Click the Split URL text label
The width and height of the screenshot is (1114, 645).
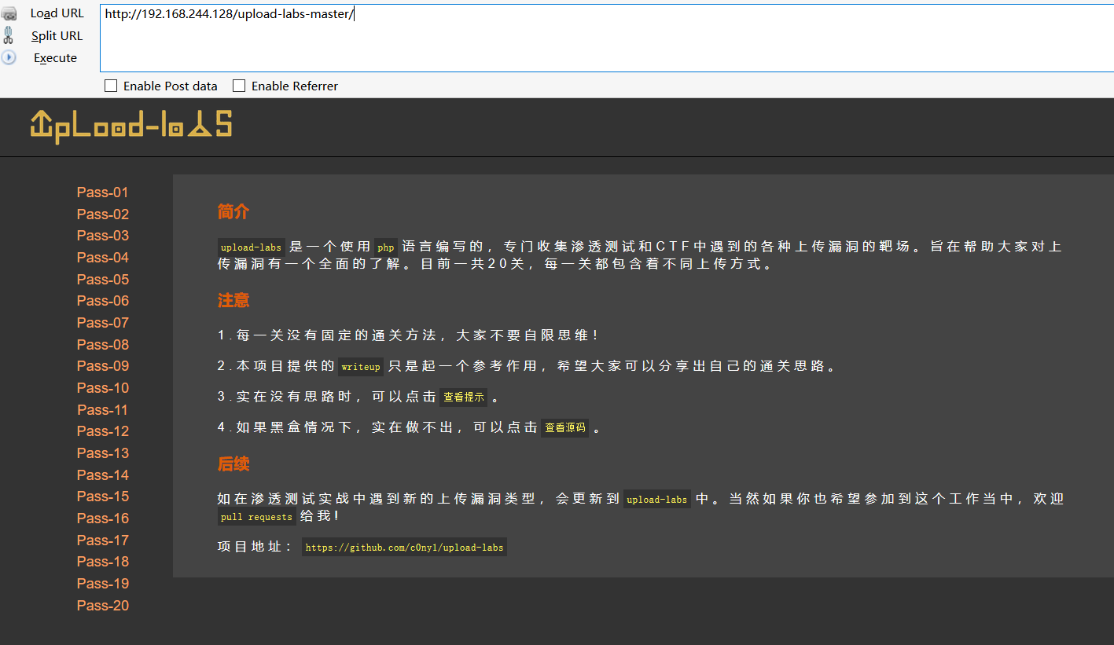click(x=57, y=35)
